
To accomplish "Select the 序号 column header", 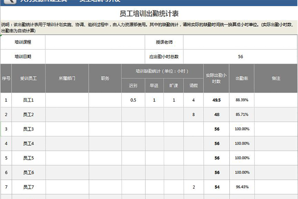I will (x=6, y=78).
